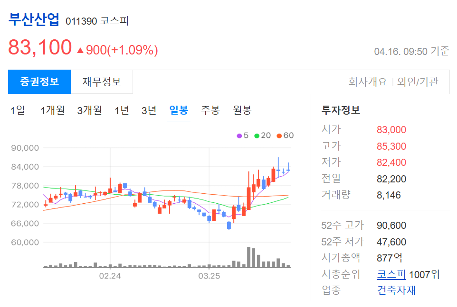View the 1년 price chart
The height and width of the screenshot is (307, 457).
click(x=122, y=110)
